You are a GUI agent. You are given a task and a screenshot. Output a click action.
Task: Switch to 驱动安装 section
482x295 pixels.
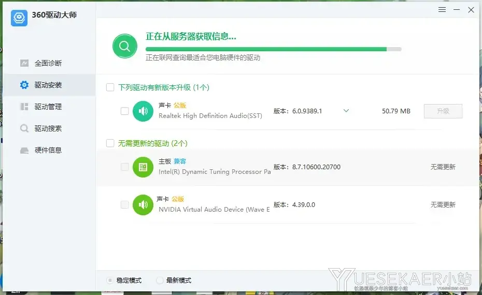pyautogui.click(x=49, y=85)
